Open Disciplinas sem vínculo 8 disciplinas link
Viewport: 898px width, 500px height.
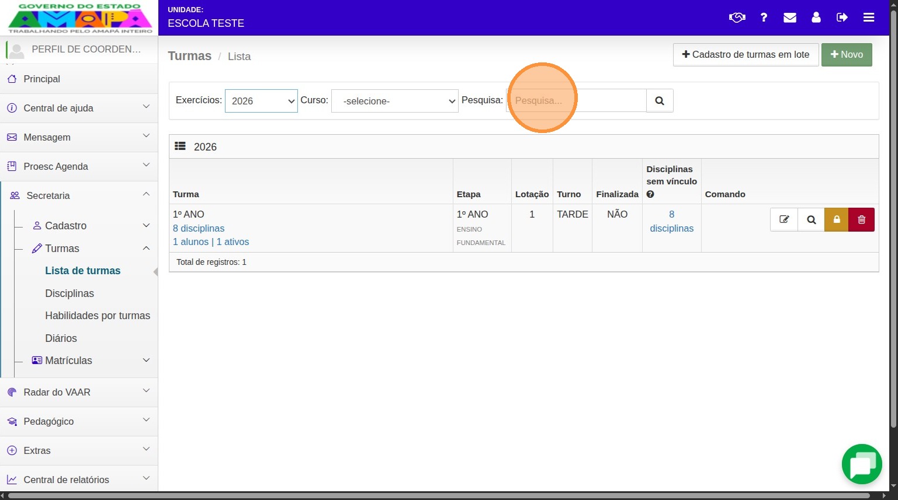pyautogui.click(x=671, y=221)
